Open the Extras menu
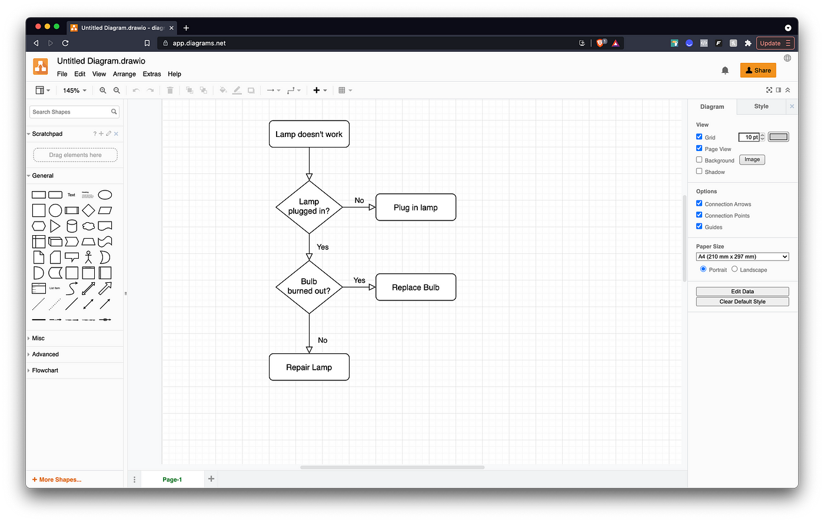 (x=152, y=74)
